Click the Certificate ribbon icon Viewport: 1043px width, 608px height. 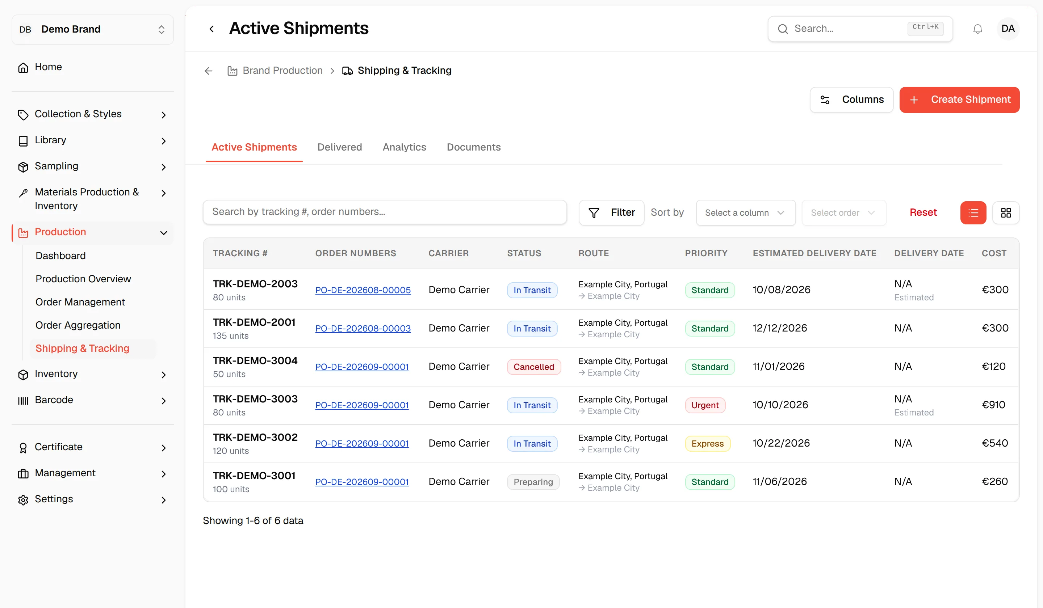[23, 448]
